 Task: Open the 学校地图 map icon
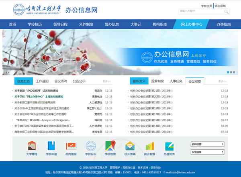(x=110, y=146)
